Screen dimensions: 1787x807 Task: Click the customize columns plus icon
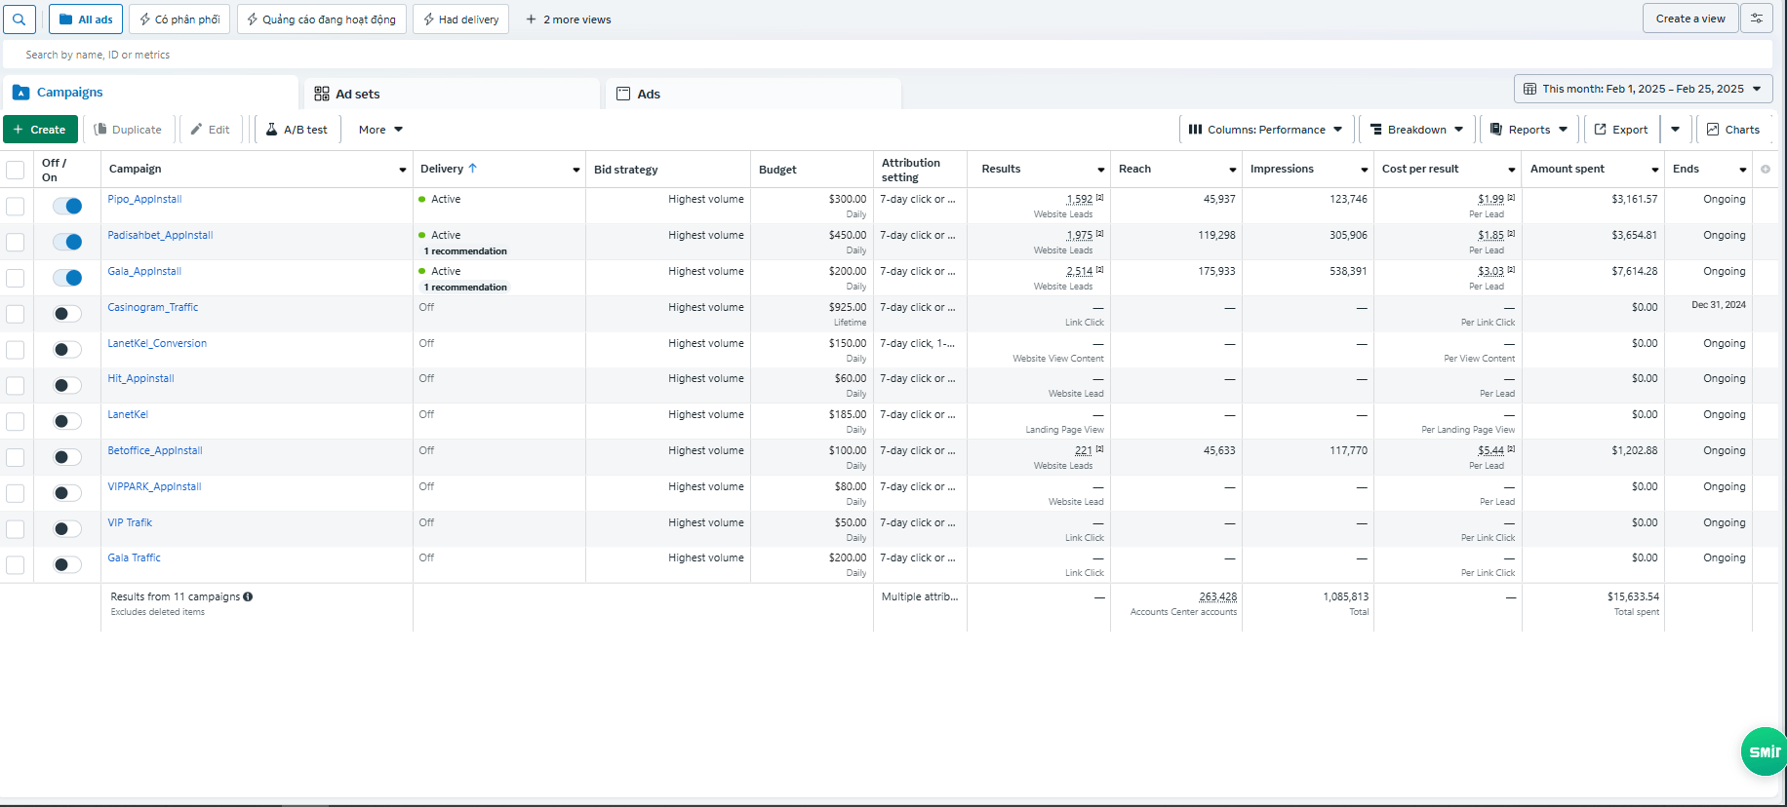tap(1765, 170)
